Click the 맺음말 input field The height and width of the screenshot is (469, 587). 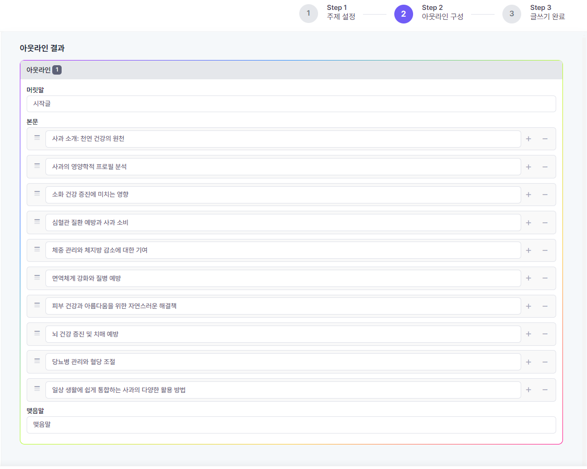pyautogui.click(x=291, y=425)
